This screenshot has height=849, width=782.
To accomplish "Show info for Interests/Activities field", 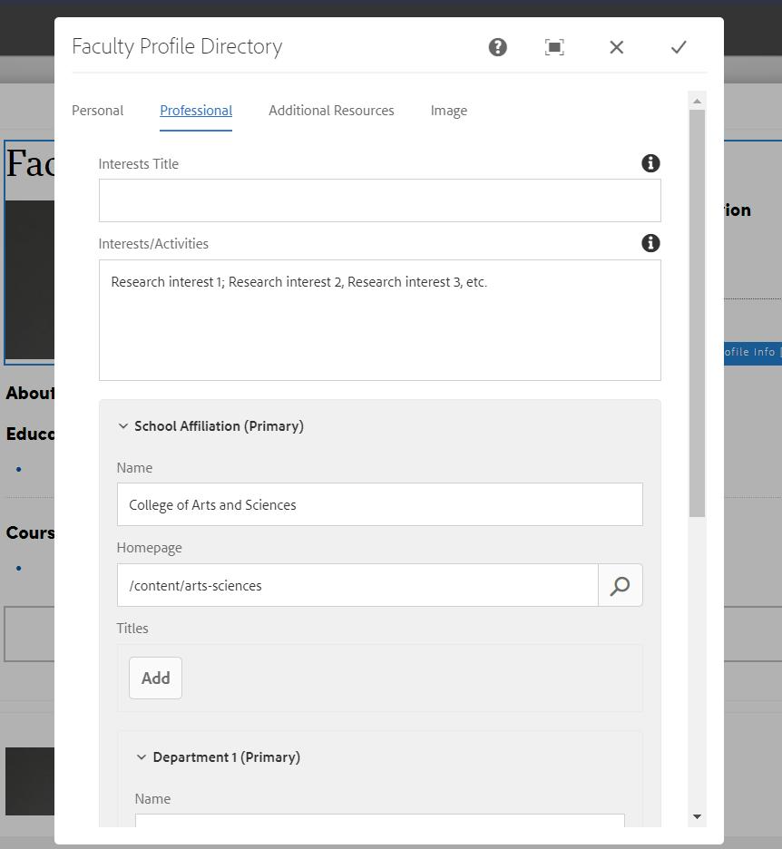I will point(650,243).
